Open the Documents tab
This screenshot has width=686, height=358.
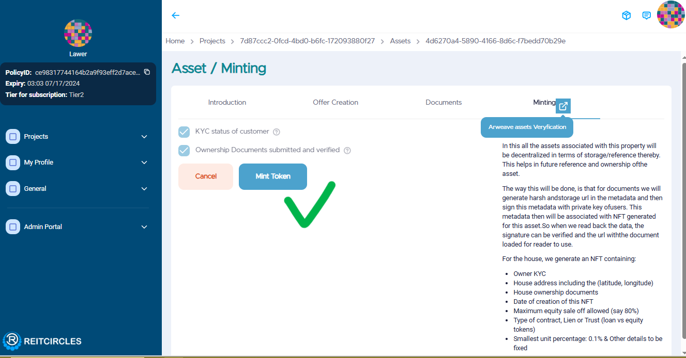(444, 103)
